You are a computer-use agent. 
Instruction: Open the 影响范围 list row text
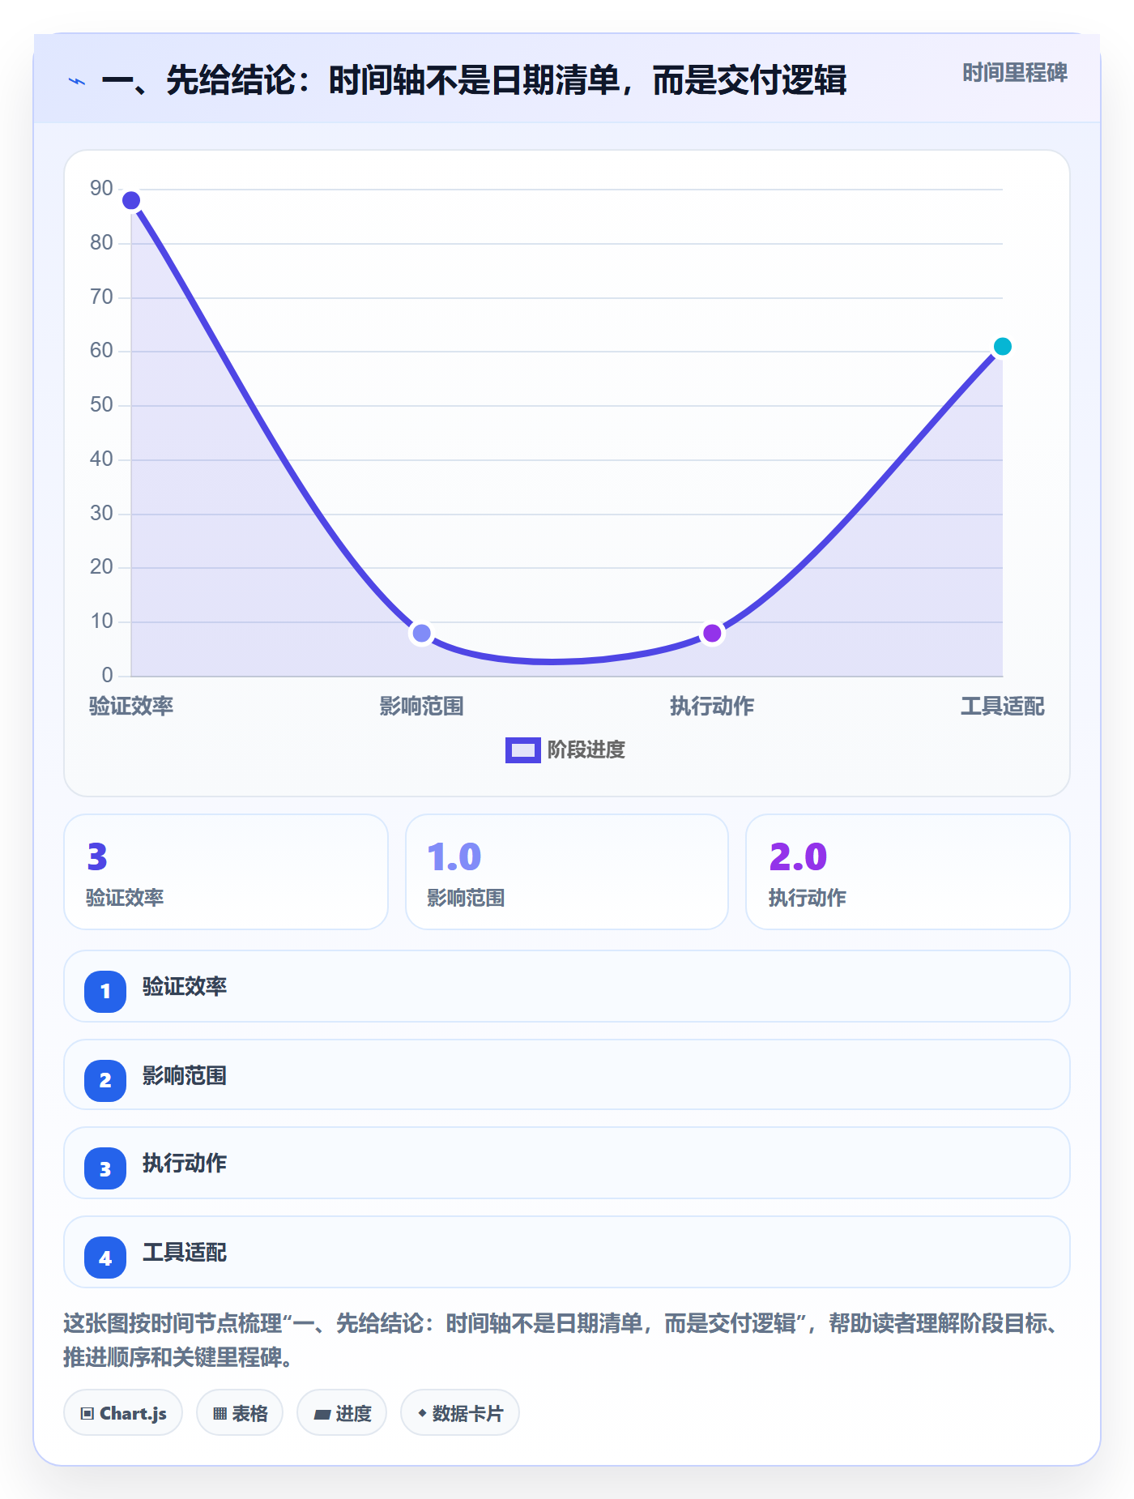[185, 1075]
